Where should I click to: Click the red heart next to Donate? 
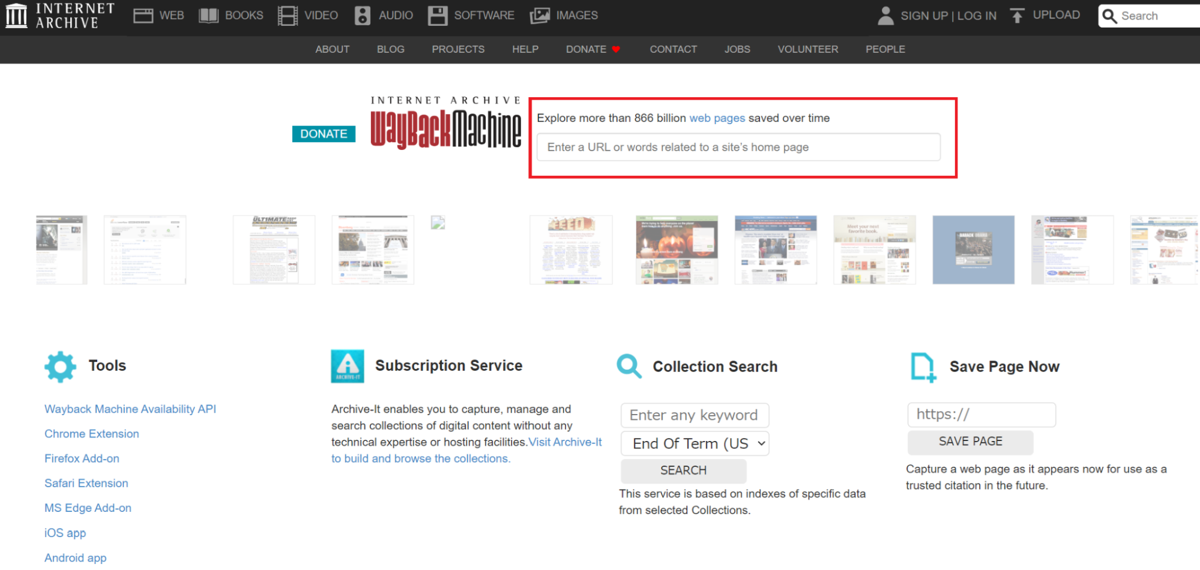616,49
